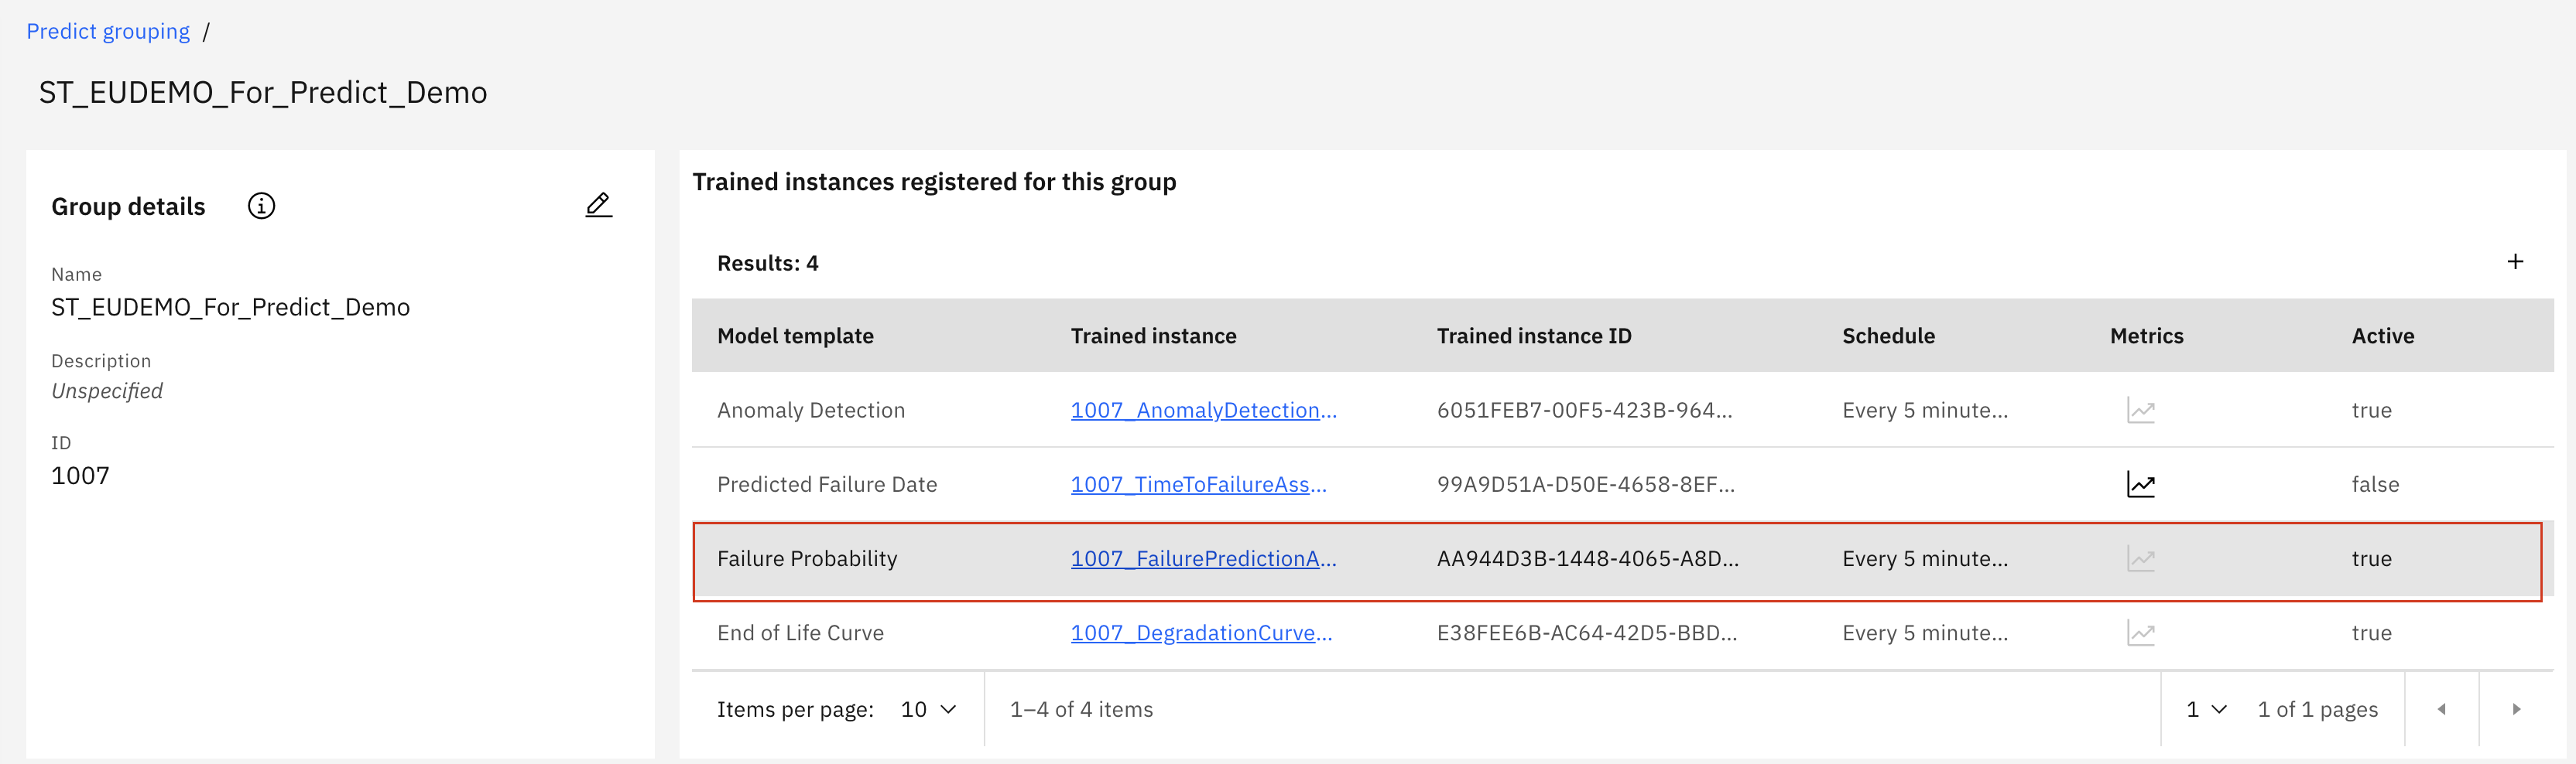Open the 1007_DegradationCurve trained instance link

pyautogui.click(x=1201, y=633)
